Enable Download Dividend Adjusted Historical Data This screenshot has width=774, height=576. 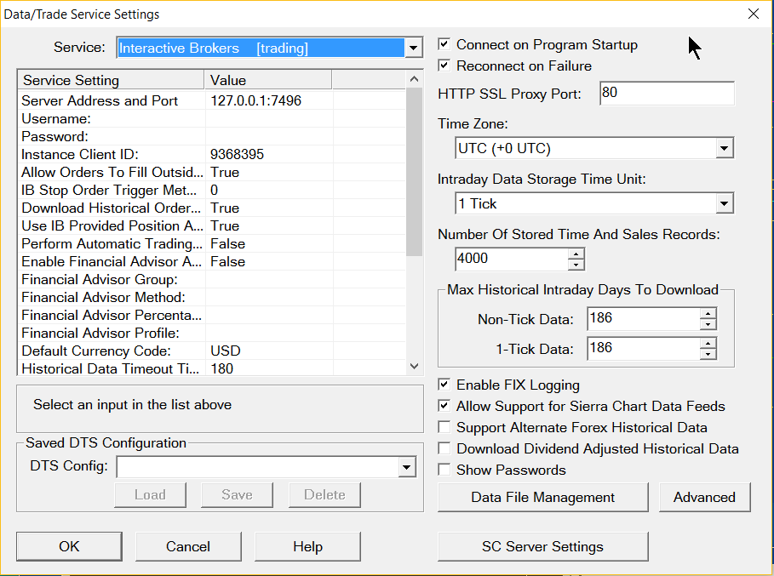pos(444,448)
